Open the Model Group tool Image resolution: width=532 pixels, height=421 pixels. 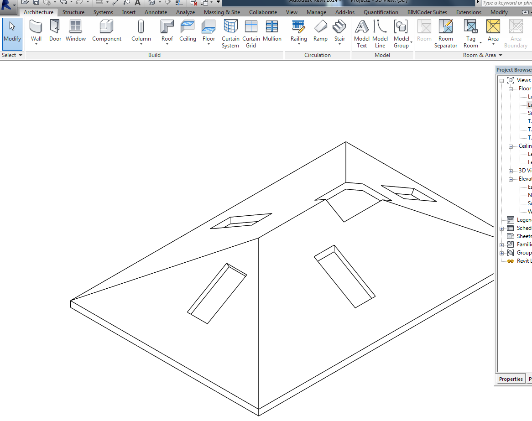[x=402, y=34]
